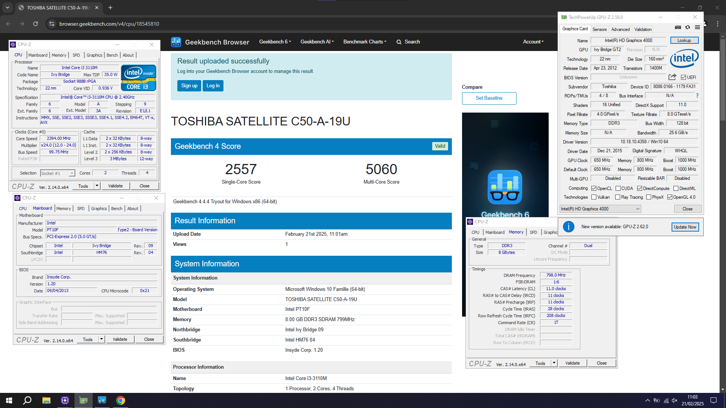The height and width of the screenshot is (408, 726).
Task: Click the Chrome taskbar icon
Action: [121, 400]
